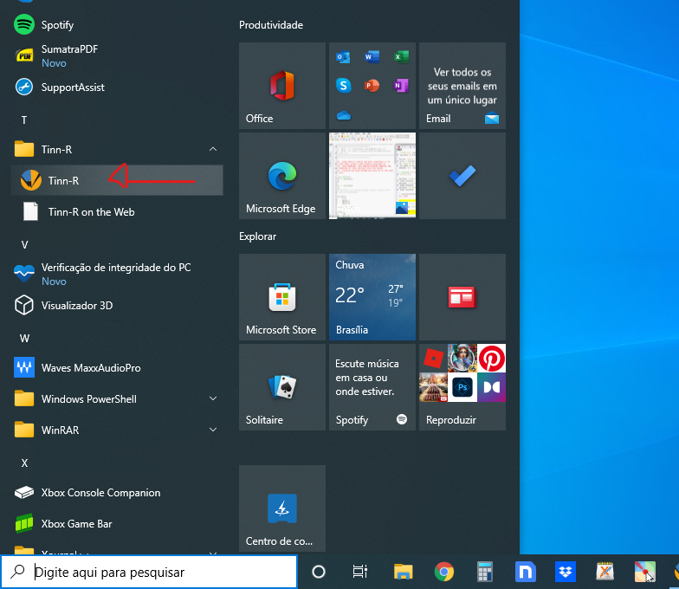The height and width of the screenshot is (589, 679).
Task: Open Pinterest in the Reproduzir tile
Action: (492, 359)
